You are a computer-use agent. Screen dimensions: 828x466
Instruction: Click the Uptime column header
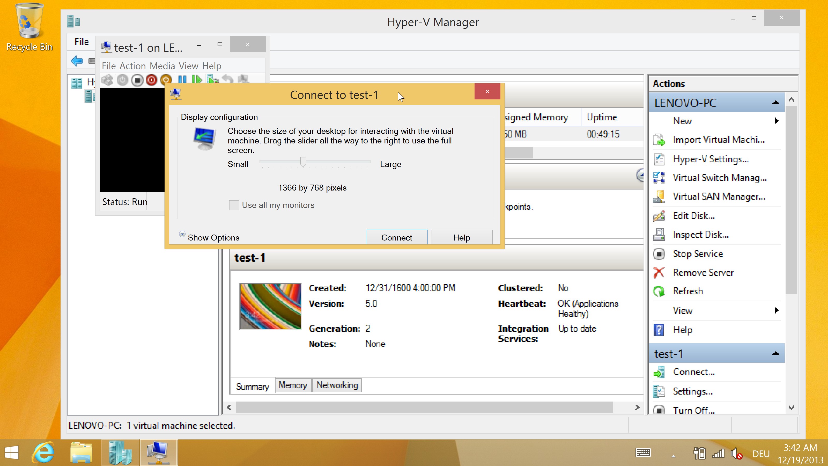tap(602, 117)
